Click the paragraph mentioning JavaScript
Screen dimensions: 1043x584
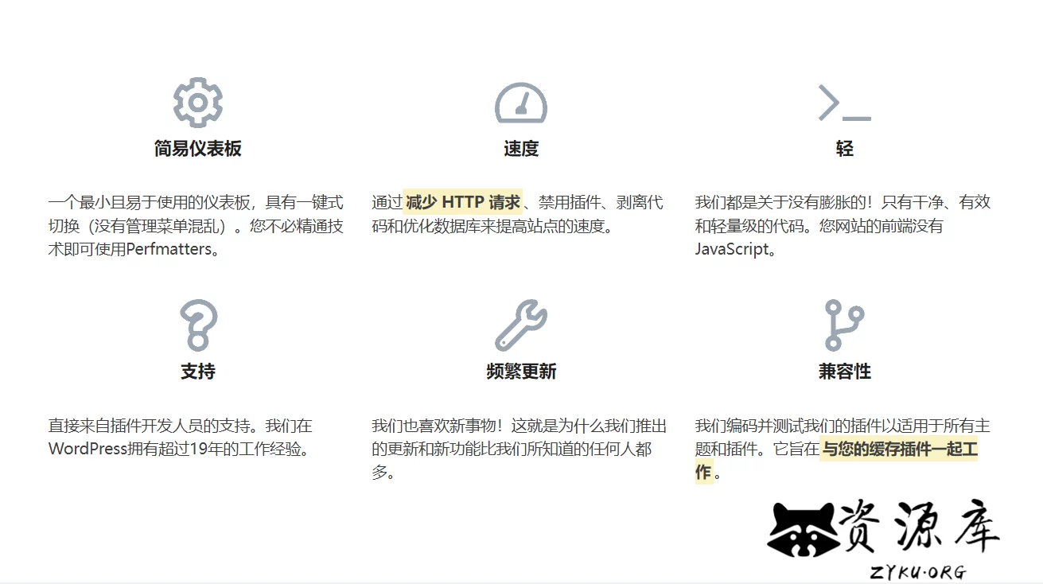click(x=843, y=226)
